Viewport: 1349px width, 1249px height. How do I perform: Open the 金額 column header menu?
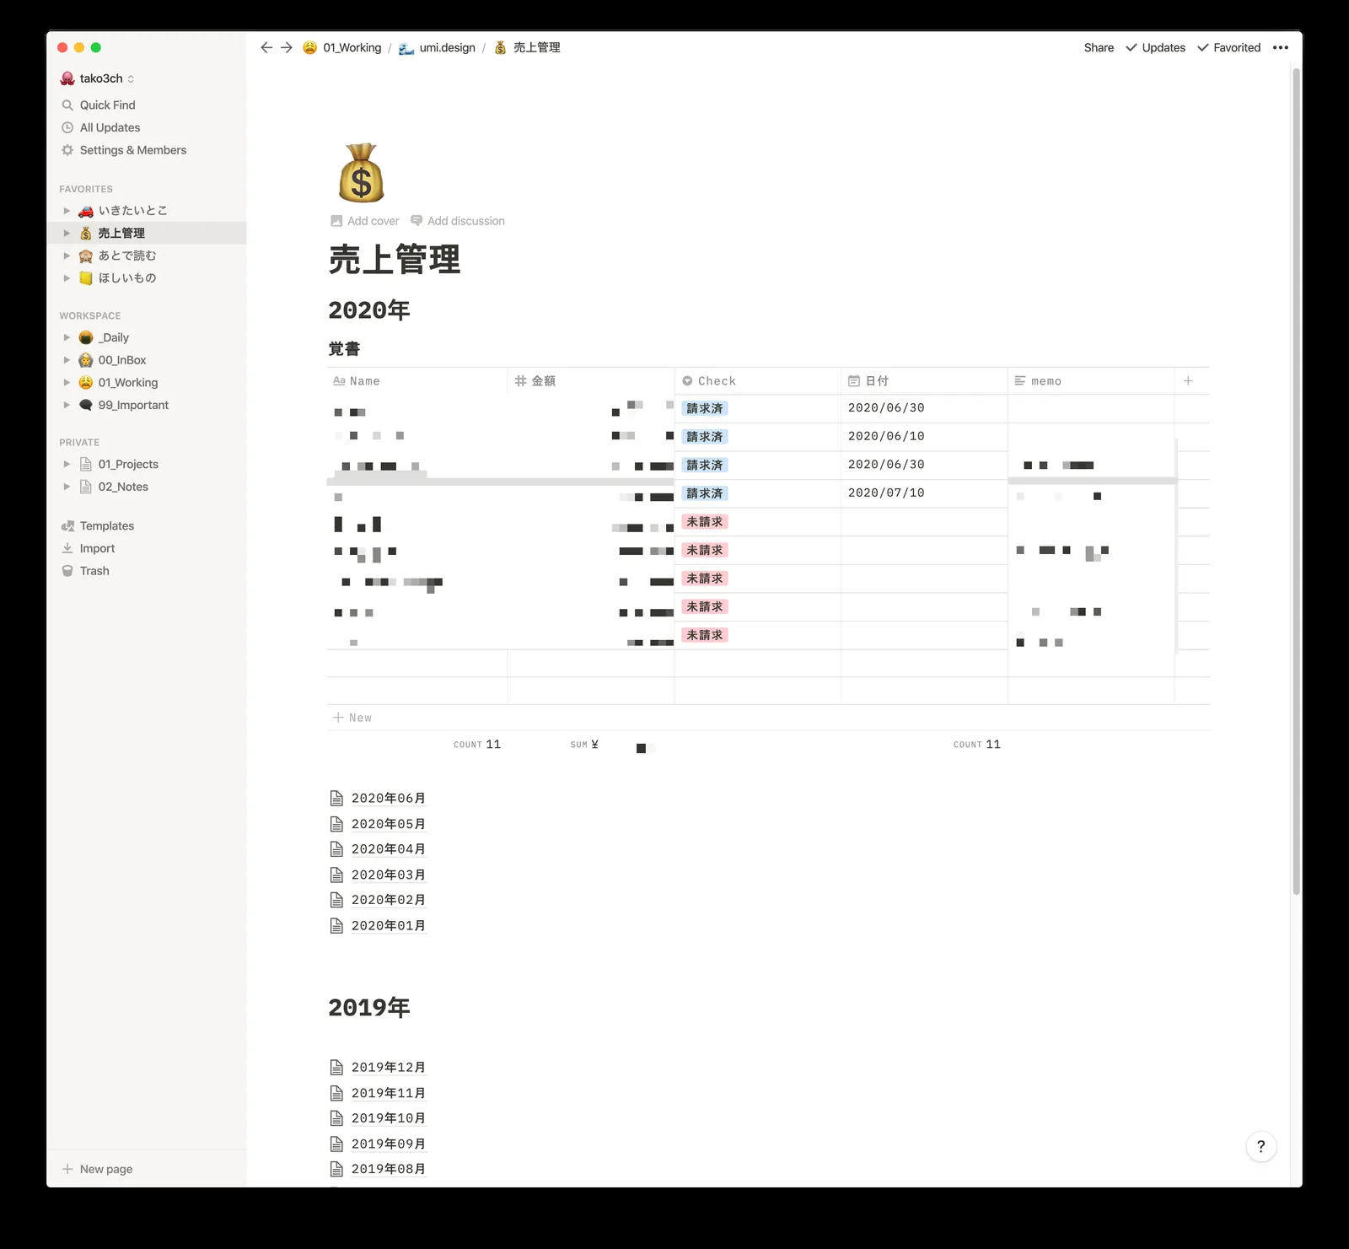pyautogui.click(x=543, y=381)
